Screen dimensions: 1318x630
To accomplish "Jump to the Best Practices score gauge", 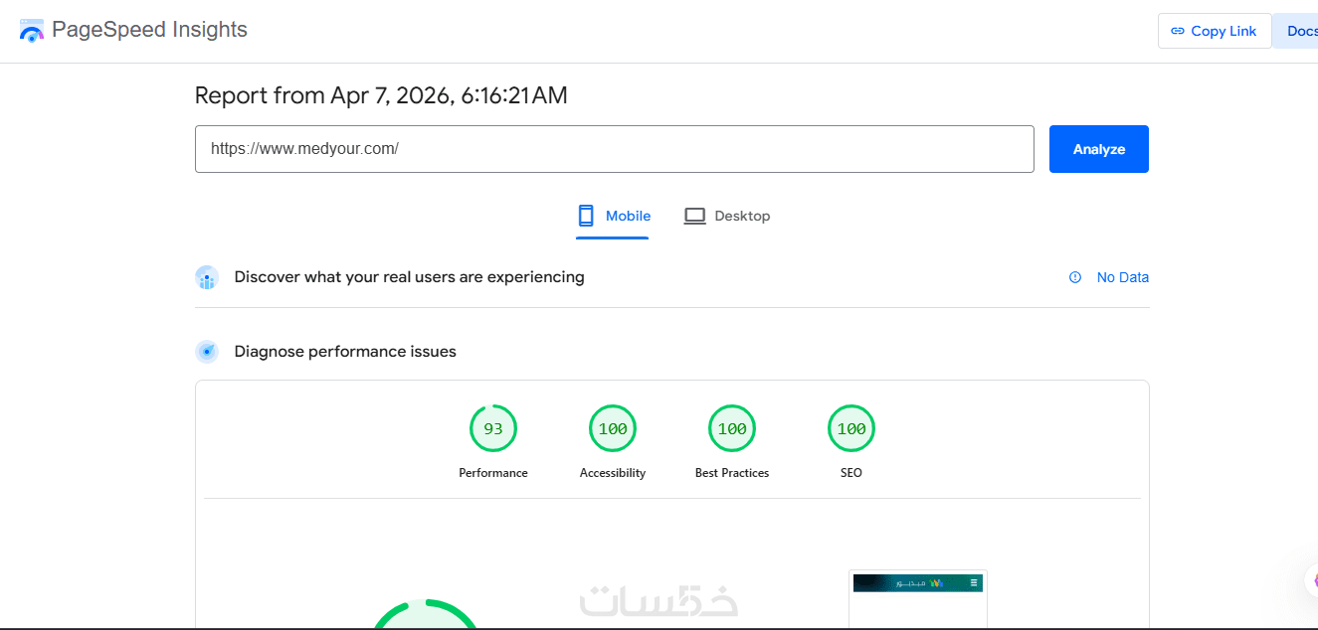I will pyautogui.click(x=732, y=428).
